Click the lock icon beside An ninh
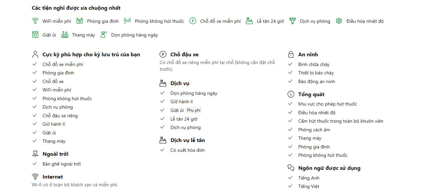The height and width of the screenshot is (194, 434). coord(291,54)
